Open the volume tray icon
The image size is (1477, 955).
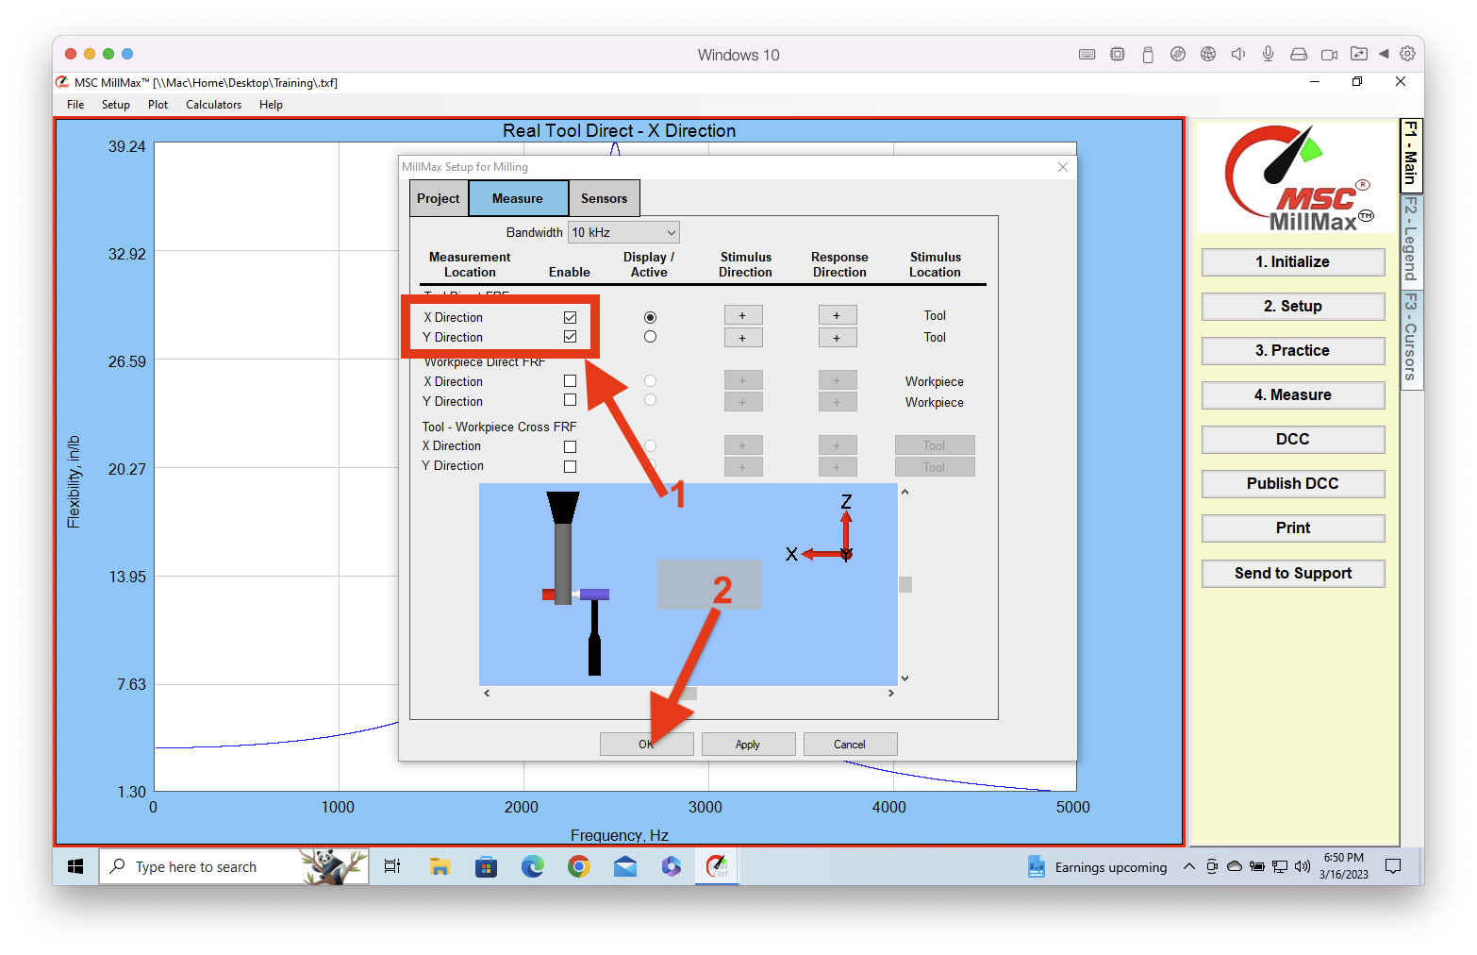[x=1303, y=866]
